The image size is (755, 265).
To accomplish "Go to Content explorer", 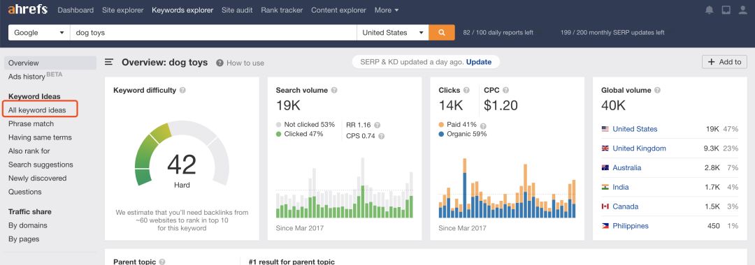I will (338, 10).
